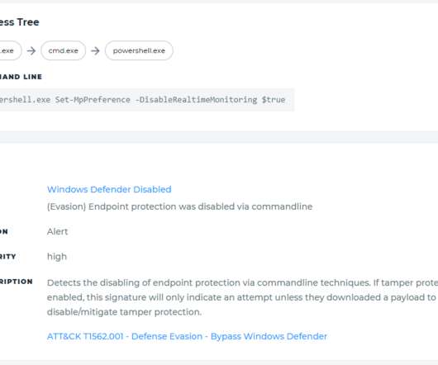
Task: Click the Process Tree section heading
Action: point(20,22)
